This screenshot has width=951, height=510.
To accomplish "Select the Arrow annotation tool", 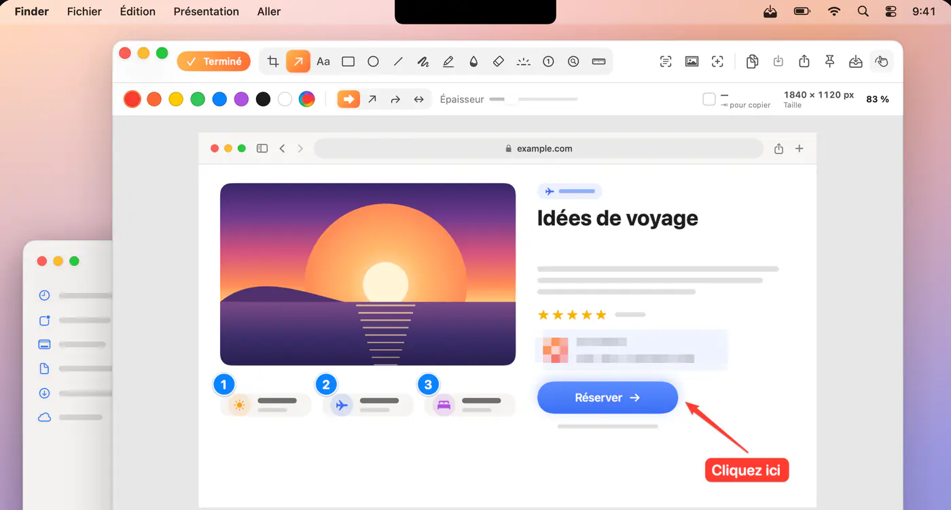I will tap(298, 62).
